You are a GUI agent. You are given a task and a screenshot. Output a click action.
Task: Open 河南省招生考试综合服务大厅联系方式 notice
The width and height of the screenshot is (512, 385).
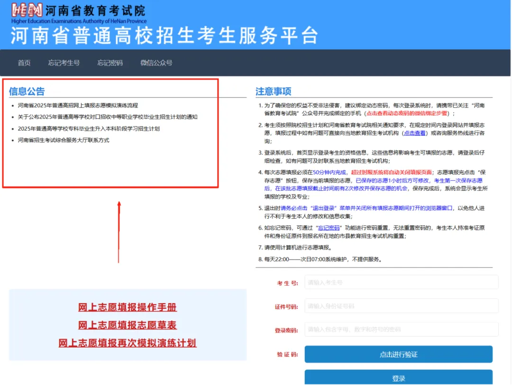click(x=64, y=140)
